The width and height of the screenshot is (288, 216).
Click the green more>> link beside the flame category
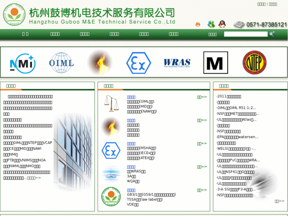coord(202,120)
